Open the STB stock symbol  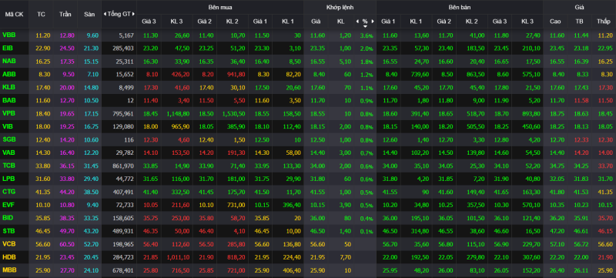click(x=8, y=231)
